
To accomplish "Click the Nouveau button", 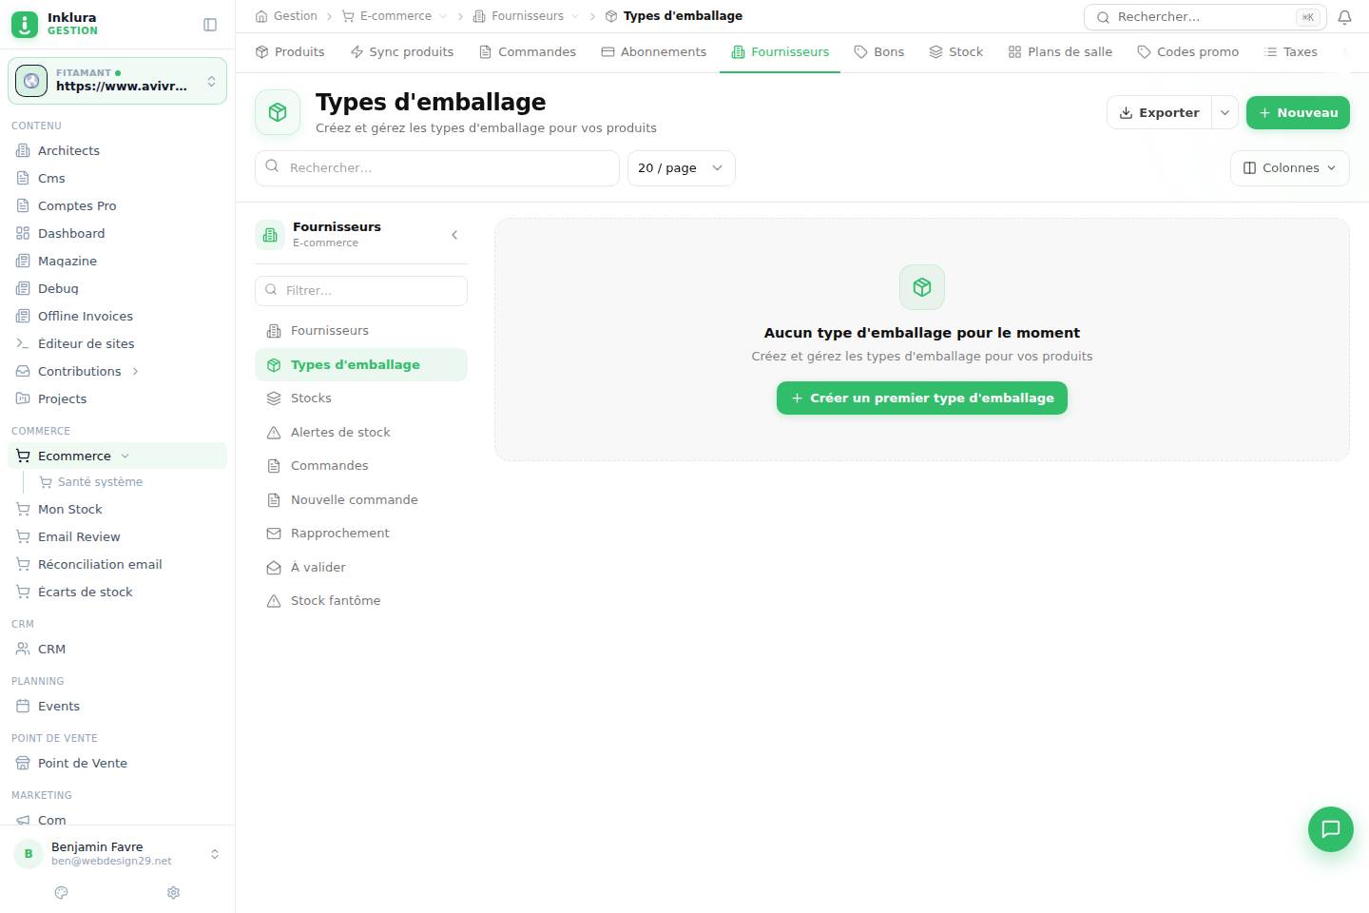I will pos(1298,112).
